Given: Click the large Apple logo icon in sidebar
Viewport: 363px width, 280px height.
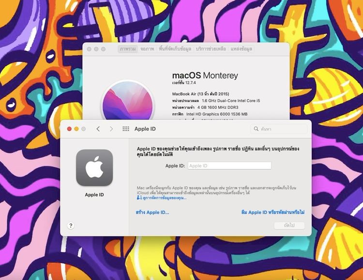Looking at the screenshot, I should point(94,167).
